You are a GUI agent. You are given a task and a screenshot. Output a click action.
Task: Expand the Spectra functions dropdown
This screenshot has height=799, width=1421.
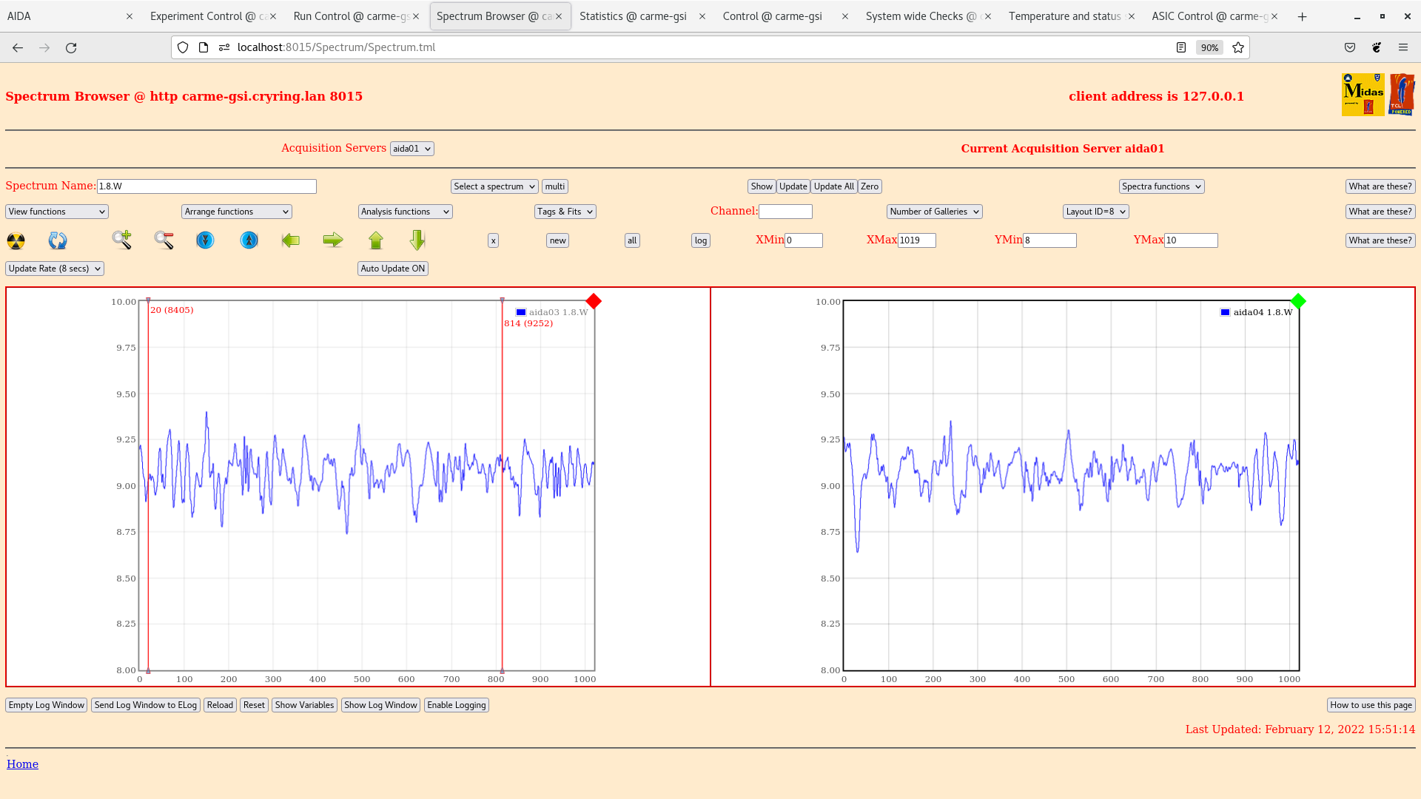(1160, 186)
